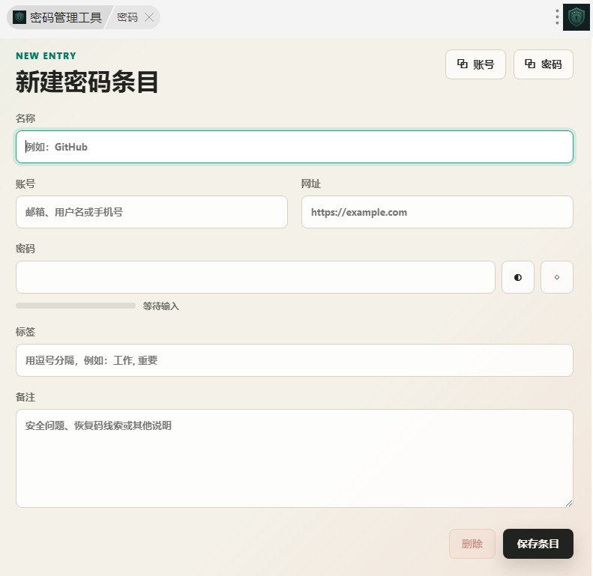Click the password strength progress bar
Screen dimensions: 593x576
click(x=76, y=306)
